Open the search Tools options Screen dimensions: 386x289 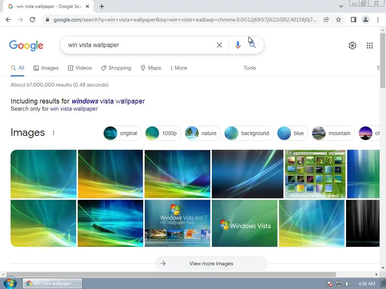click(x=250, y=68)
